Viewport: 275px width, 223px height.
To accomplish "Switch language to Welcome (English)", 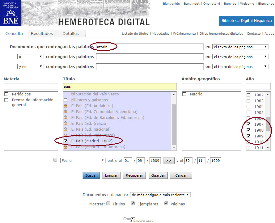I will tap(247, 3).
